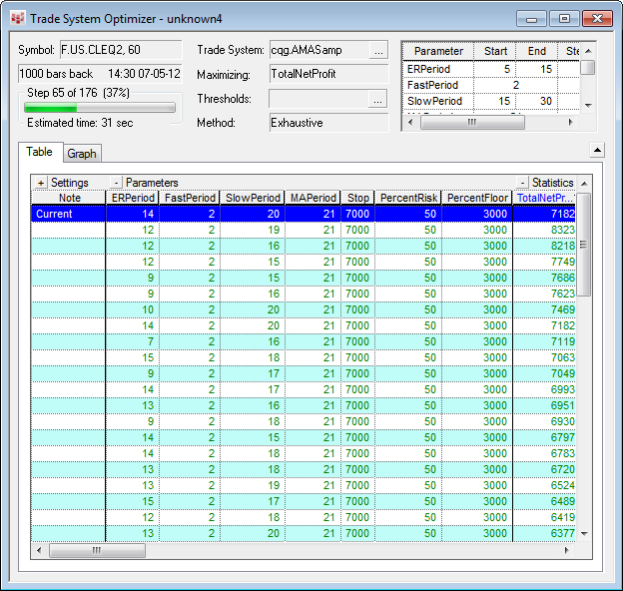
Task: Collapse the Parameters column group
Action: click(117, 183)
